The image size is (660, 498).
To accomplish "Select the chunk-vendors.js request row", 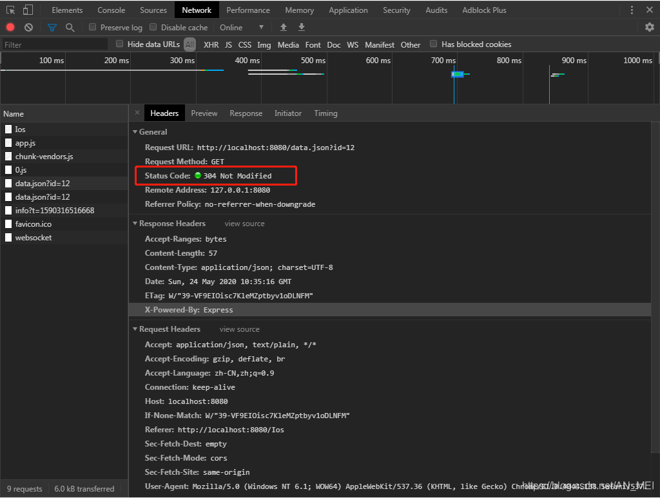I will 64,156.
